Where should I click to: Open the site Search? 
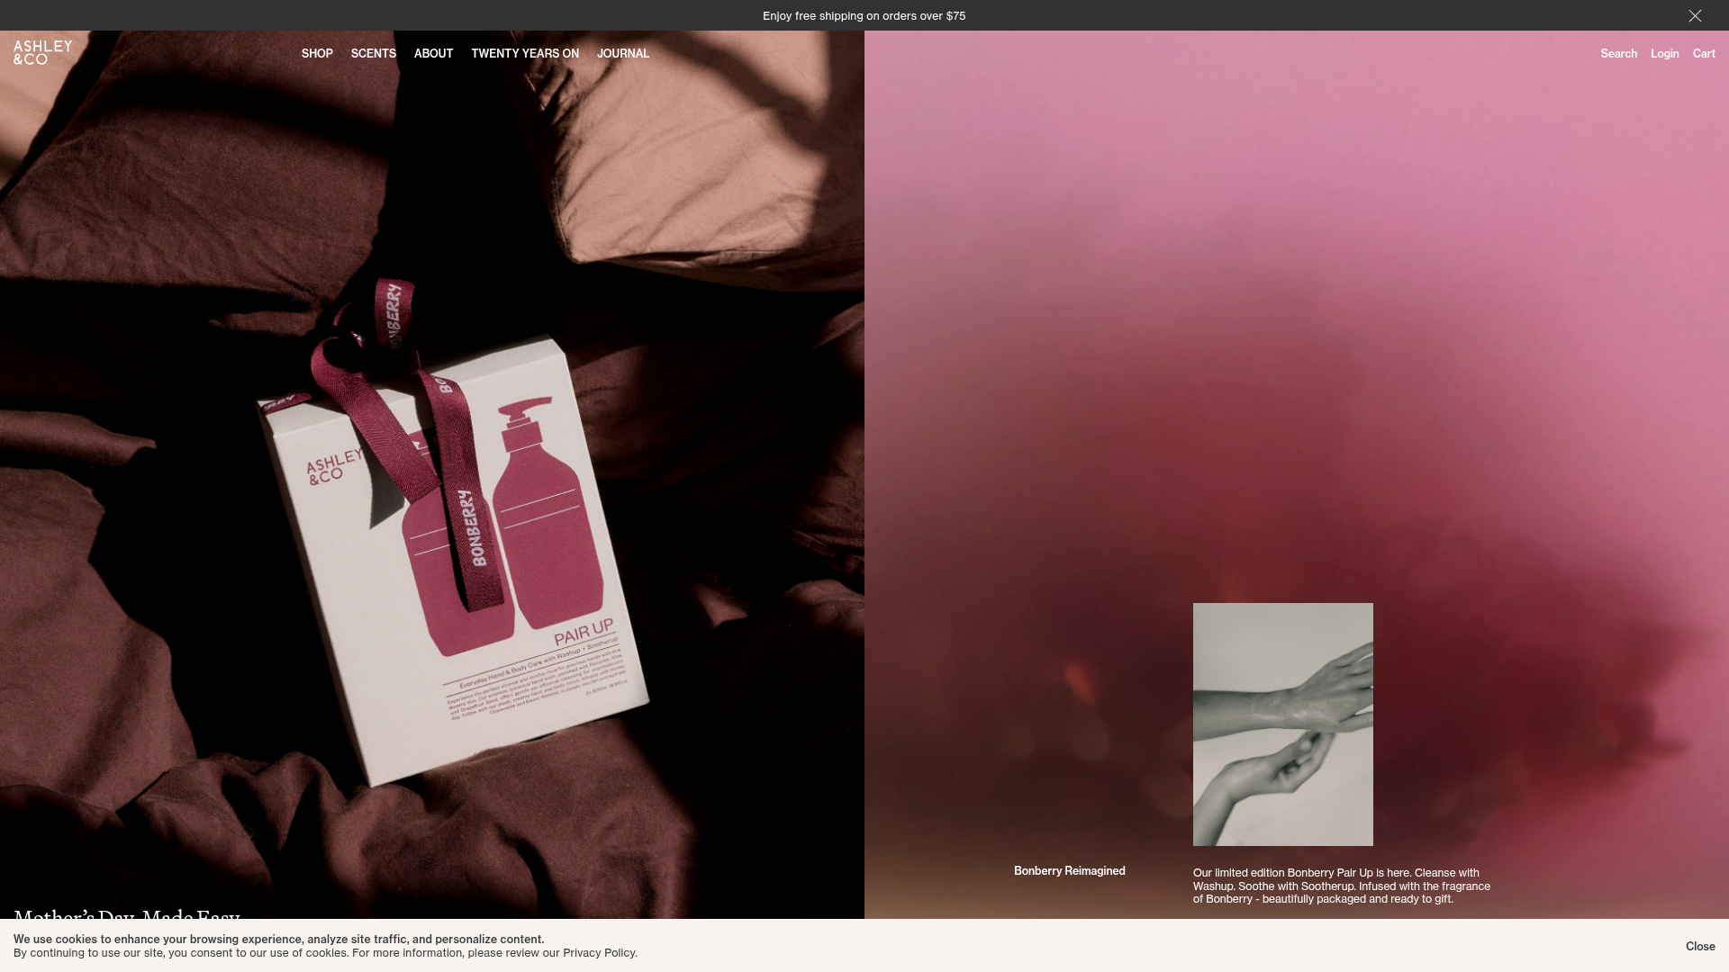click(x=1618, y=54)
